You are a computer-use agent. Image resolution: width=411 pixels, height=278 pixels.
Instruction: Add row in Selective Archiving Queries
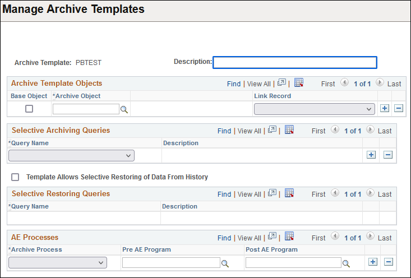click(x=371, y=155)
